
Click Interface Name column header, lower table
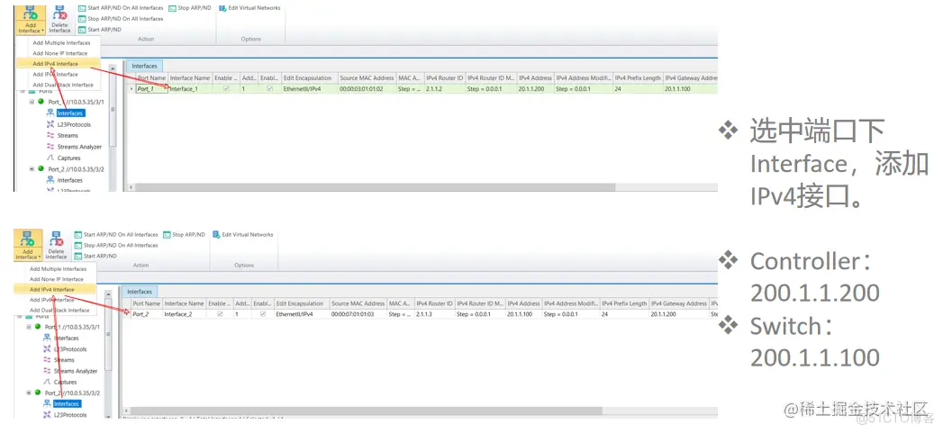[184, 303]
